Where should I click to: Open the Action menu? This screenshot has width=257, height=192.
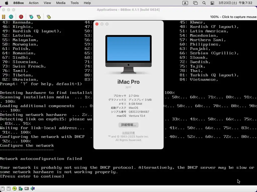(34, 3)
